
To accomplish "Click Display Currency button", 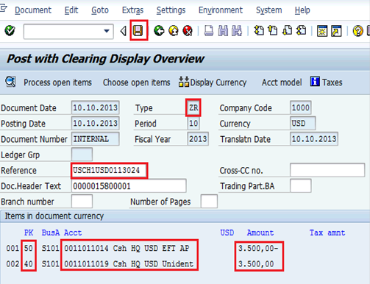I will (x=213, y=82).
